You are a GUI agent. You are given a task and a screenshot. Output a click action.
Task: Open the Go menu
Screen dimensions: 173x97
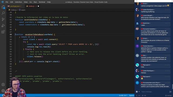click(x=31, y=2)
